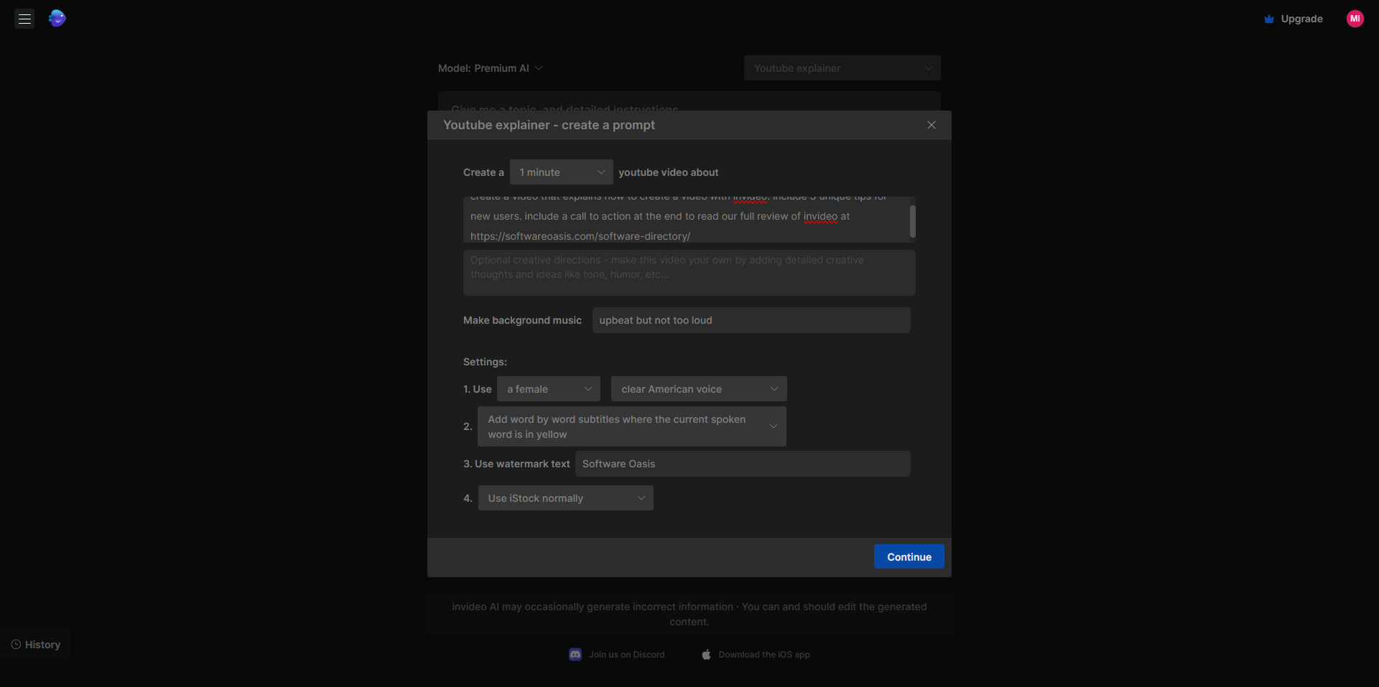Click the background music text field
1379x687 pixels.
click(751, 320)
